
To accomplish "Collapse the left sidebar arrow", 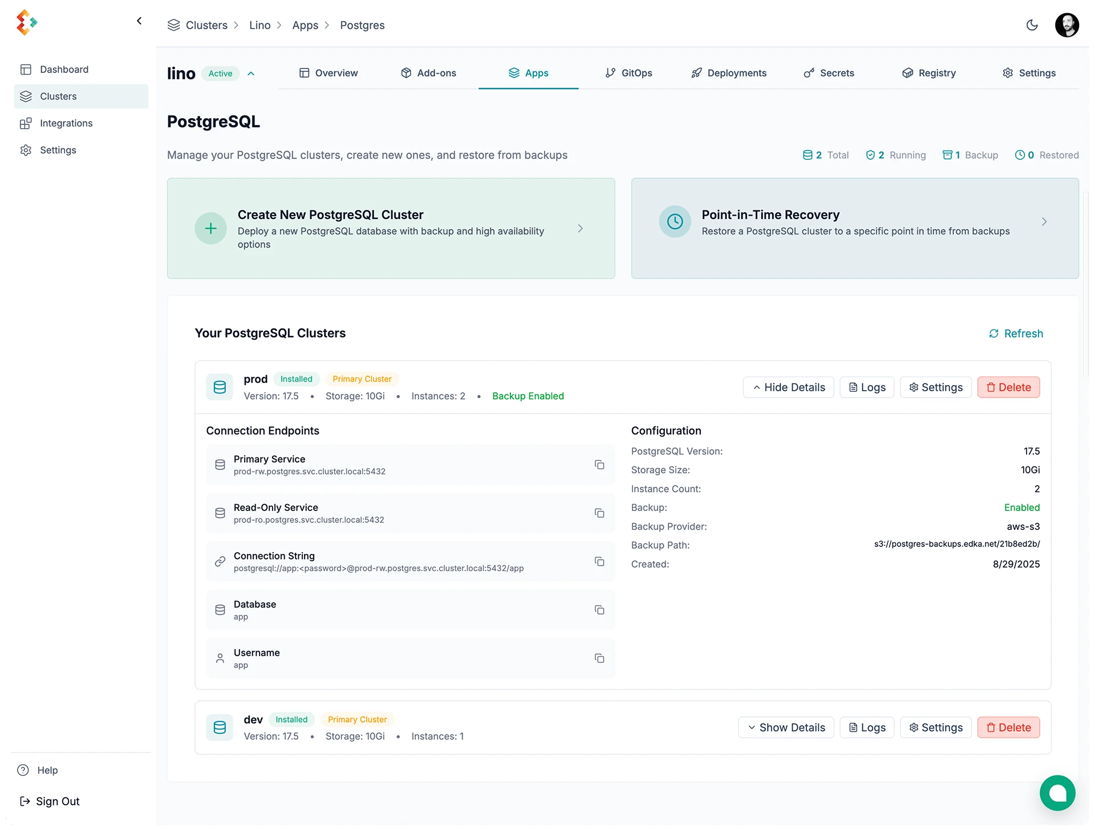I will [x=139, y=21].
